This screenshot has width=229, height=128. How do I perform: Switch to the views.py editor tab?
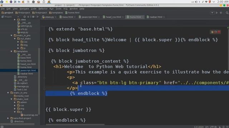pyautogui.click(x=49, y=17)
